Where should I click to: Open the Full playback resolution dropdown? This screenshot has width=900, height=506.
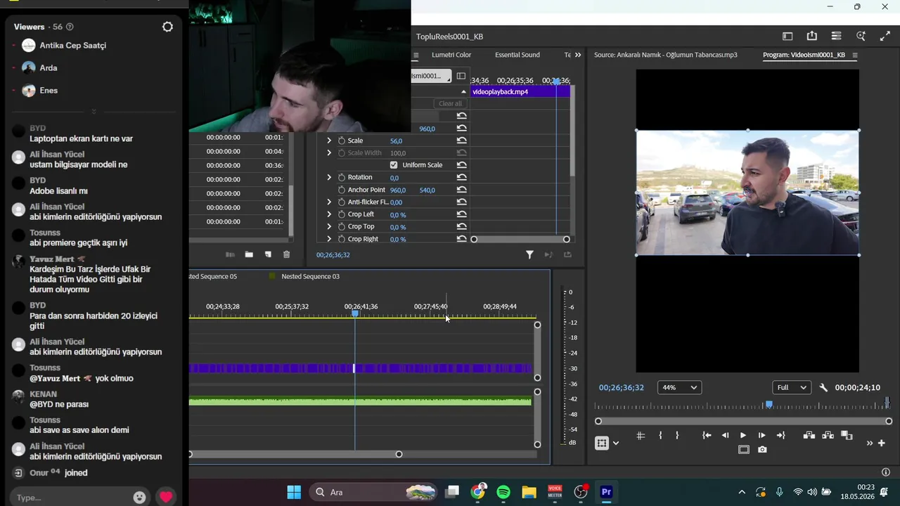coord(792,387)
